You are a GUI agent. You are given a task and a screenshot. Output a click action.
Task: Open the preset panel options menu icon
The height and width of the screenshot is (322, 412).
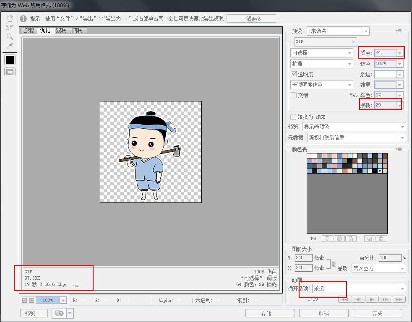coord(399,31)
